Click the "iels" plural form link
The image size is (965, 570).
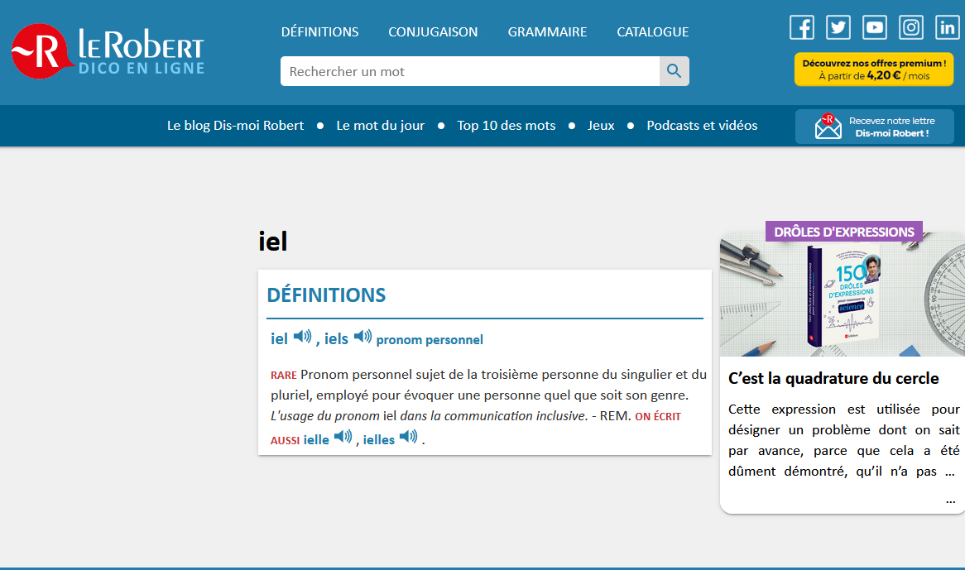coord(336,339)
